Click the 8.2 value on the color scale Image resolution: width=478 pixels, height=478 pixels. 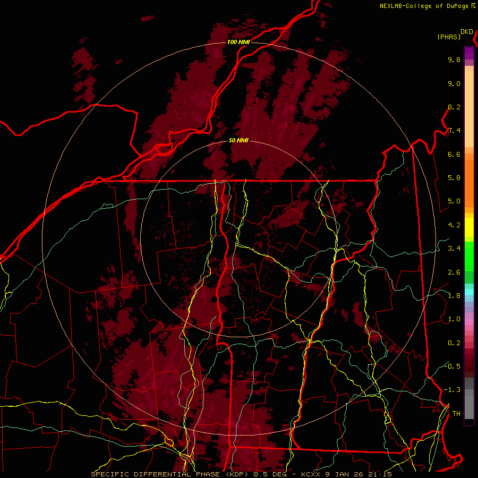coord(454,107)
